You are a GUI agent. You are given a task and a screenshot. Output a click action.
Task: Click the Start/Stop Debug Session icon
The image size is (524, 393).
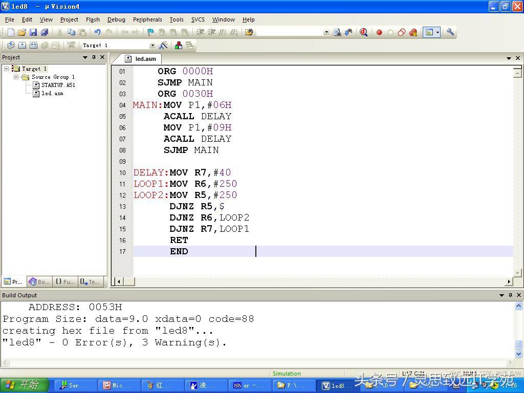(x=363, y=32)
